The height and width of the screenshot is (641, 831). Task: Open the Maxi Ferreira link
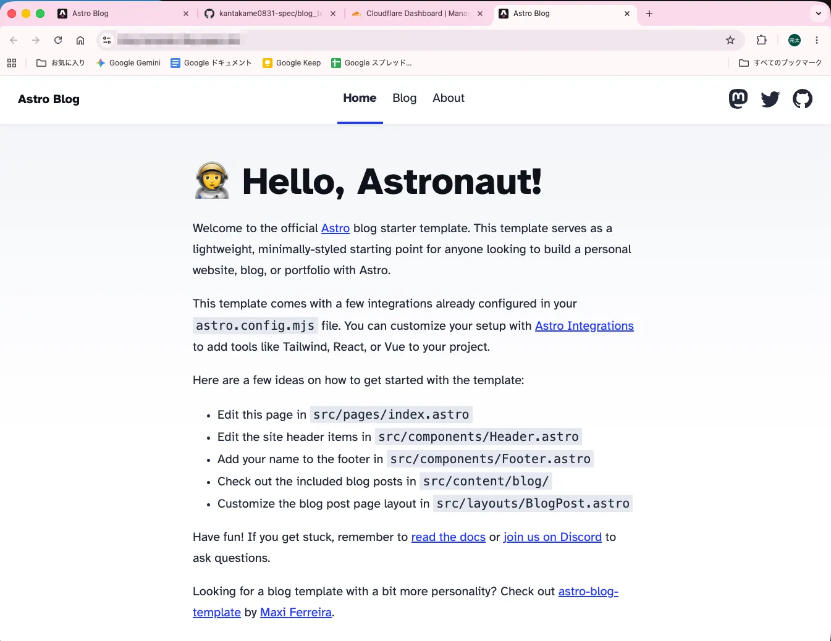[296, 613]
